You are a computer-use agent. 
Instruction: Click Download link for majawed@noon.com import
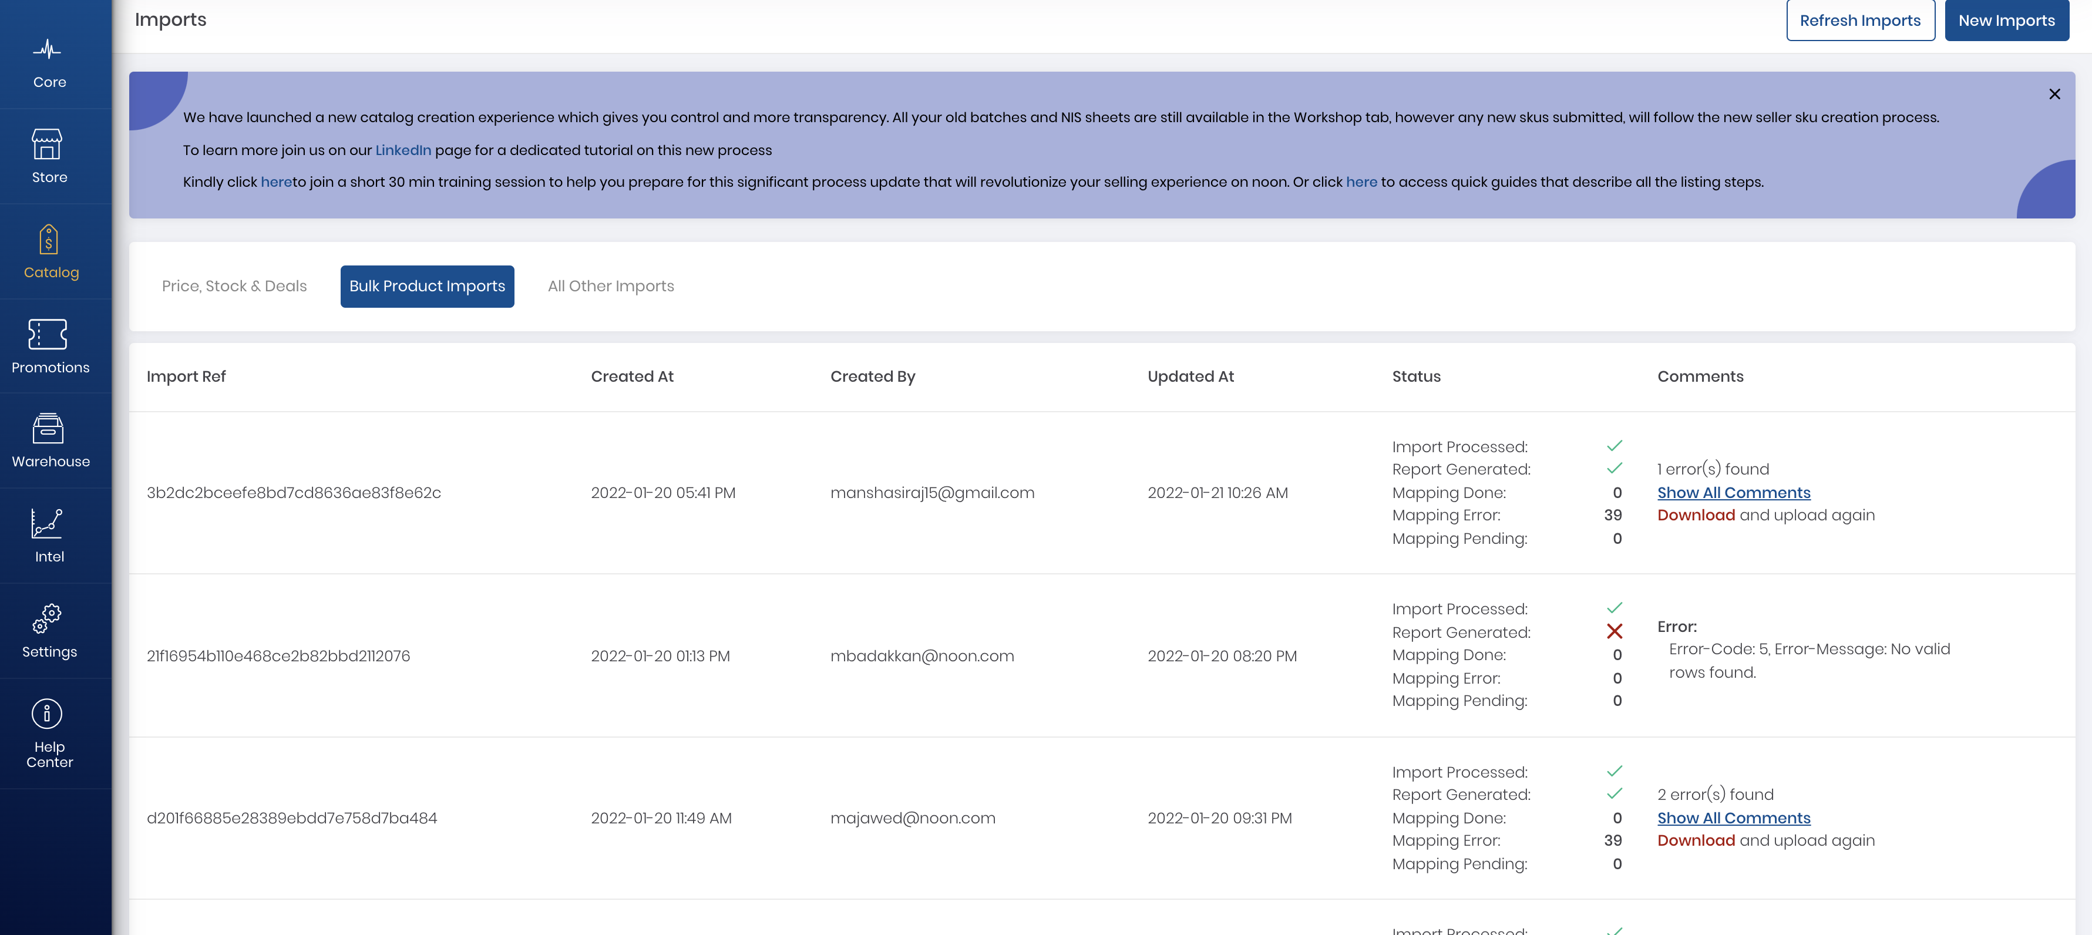tap(1695, 841)
